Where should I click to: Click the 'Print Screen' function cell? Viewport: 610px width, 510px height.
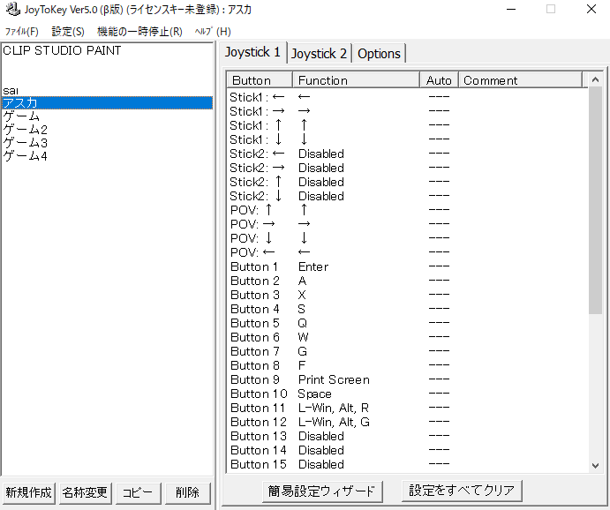334,379
